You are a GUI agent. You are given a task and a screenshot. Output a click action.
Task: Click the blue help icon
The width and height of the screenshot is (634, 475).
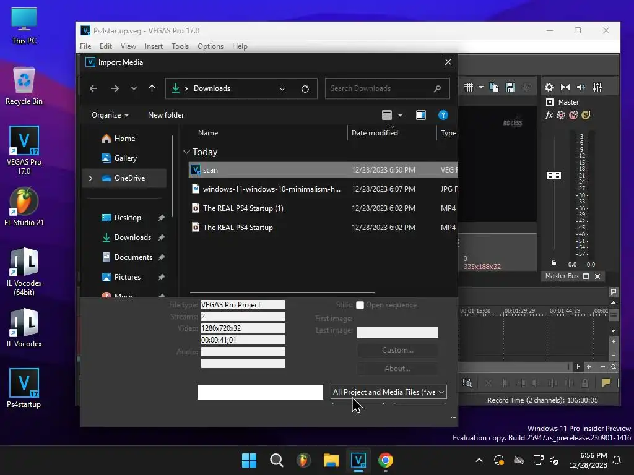point(443,115)
